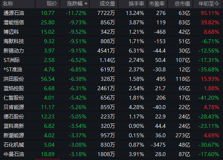Select the stock 海默科技
Viewport: 223px width, 160px height.
pos(14,41)
